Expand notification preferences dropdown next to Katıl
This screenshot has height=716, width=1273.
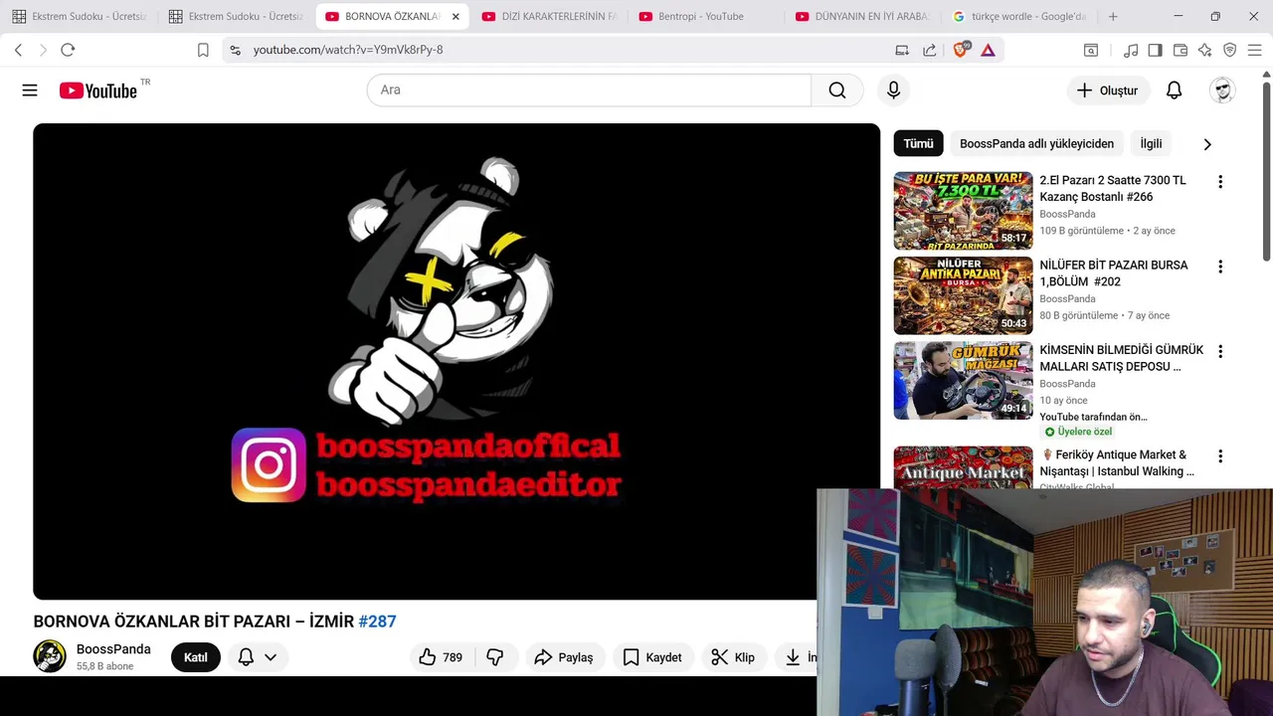[257, 657]
